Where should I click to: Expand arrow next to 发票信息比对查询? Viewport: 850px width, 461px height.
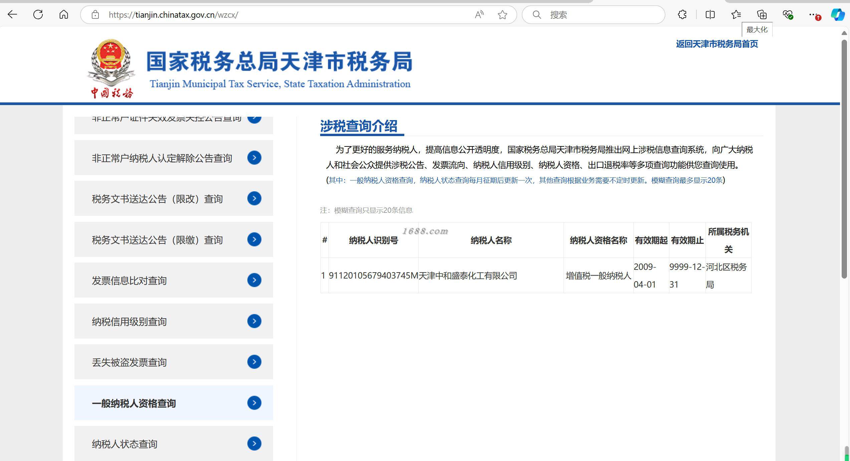(x=254, y=280)
